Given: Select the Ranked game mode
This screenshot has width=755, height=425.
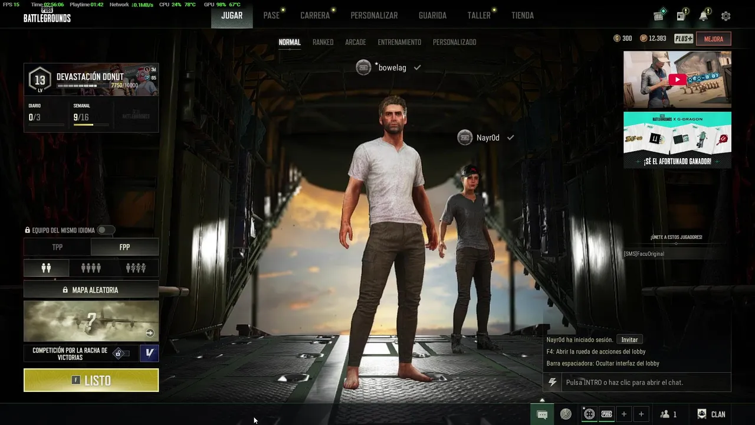Looking at the screenshot, I should click(x=323, y=42).
